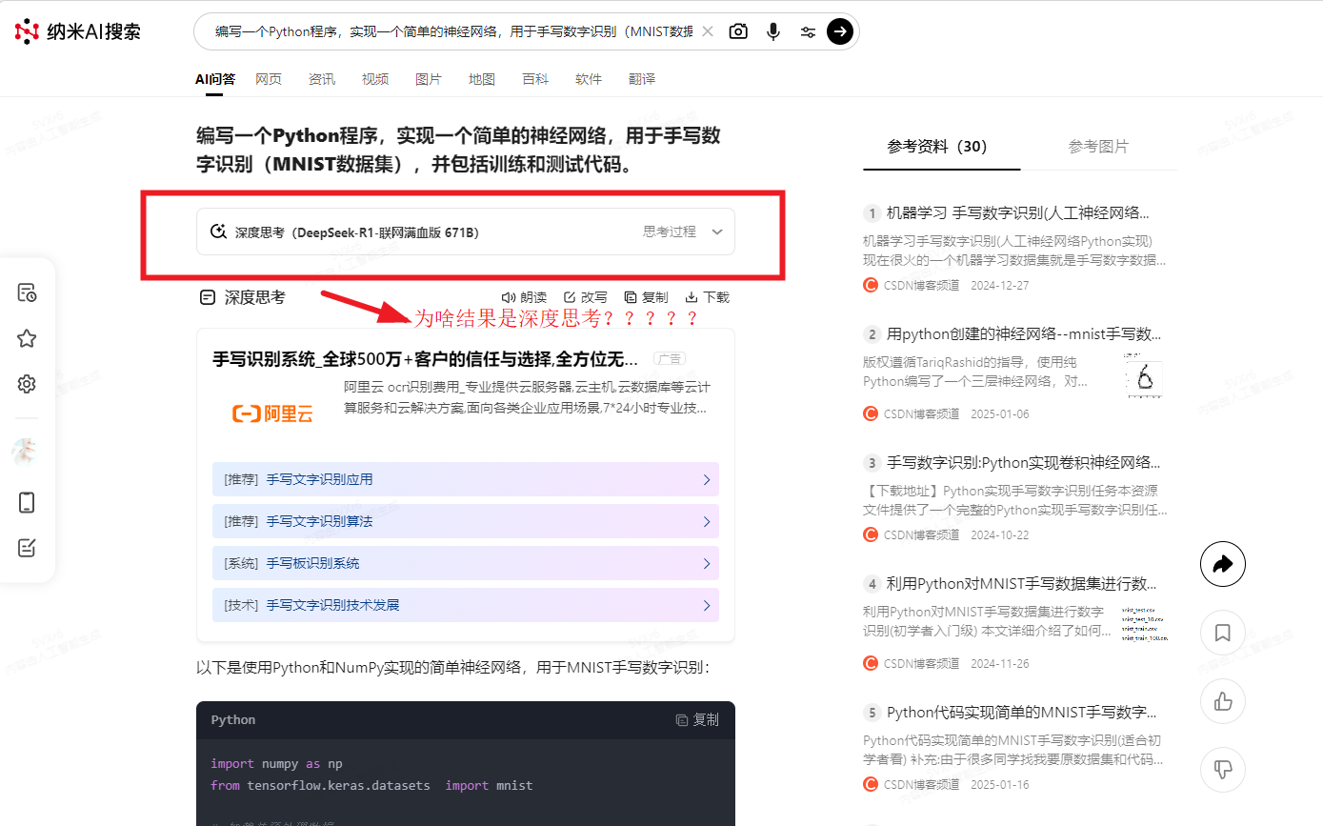Screen dimensions: 1323x826
Task: Clear the search box text
Action: tap(708, 31)
